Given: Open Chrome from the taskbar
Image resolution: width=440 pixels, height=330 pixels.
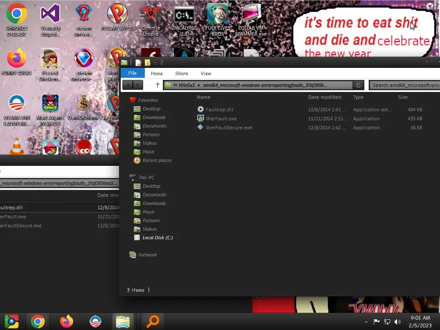Looking at the screenshot, I should tap(38, 321).
